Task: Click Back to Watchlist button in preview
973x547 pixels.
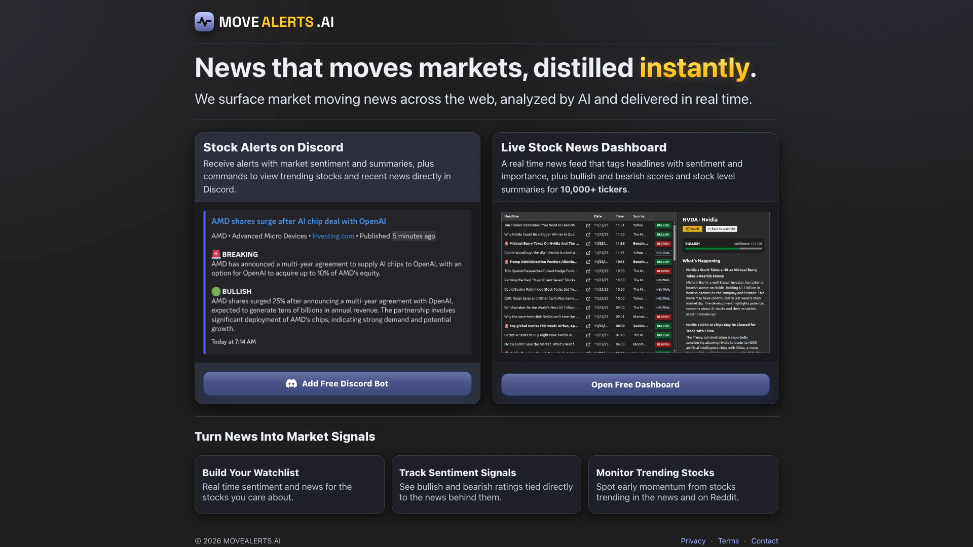Action: [x=722, y=229]
